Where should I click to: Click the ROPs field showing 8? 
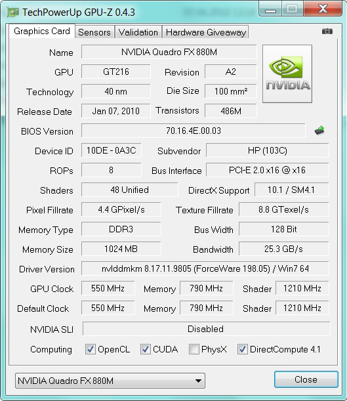[111, 170]
